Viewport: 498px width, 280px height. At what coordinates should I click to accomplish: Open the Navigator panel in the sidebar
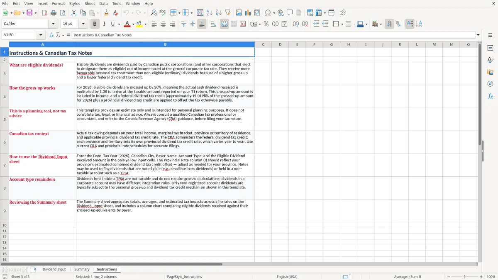click(490, 84)
